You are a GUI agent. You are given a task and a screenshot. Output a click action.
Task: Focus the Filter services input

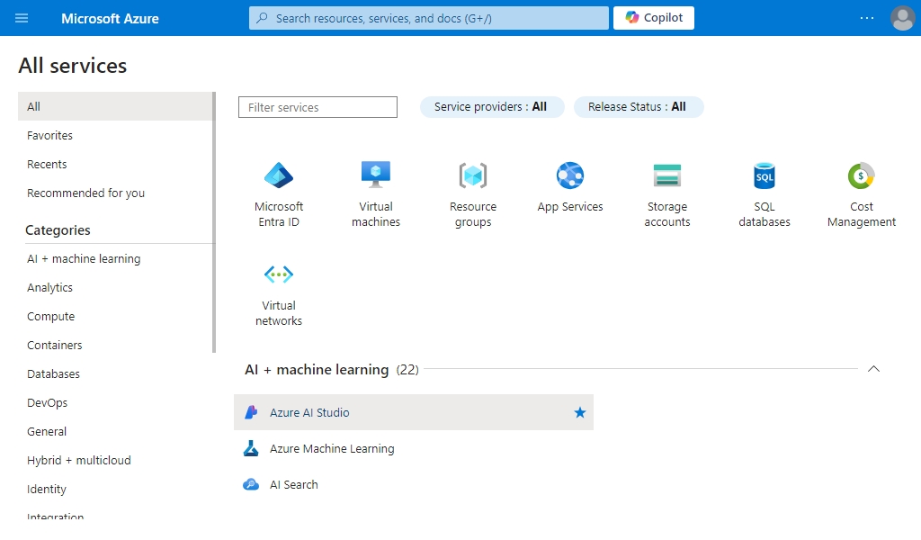pyautogui.click(x=317, y=107)
